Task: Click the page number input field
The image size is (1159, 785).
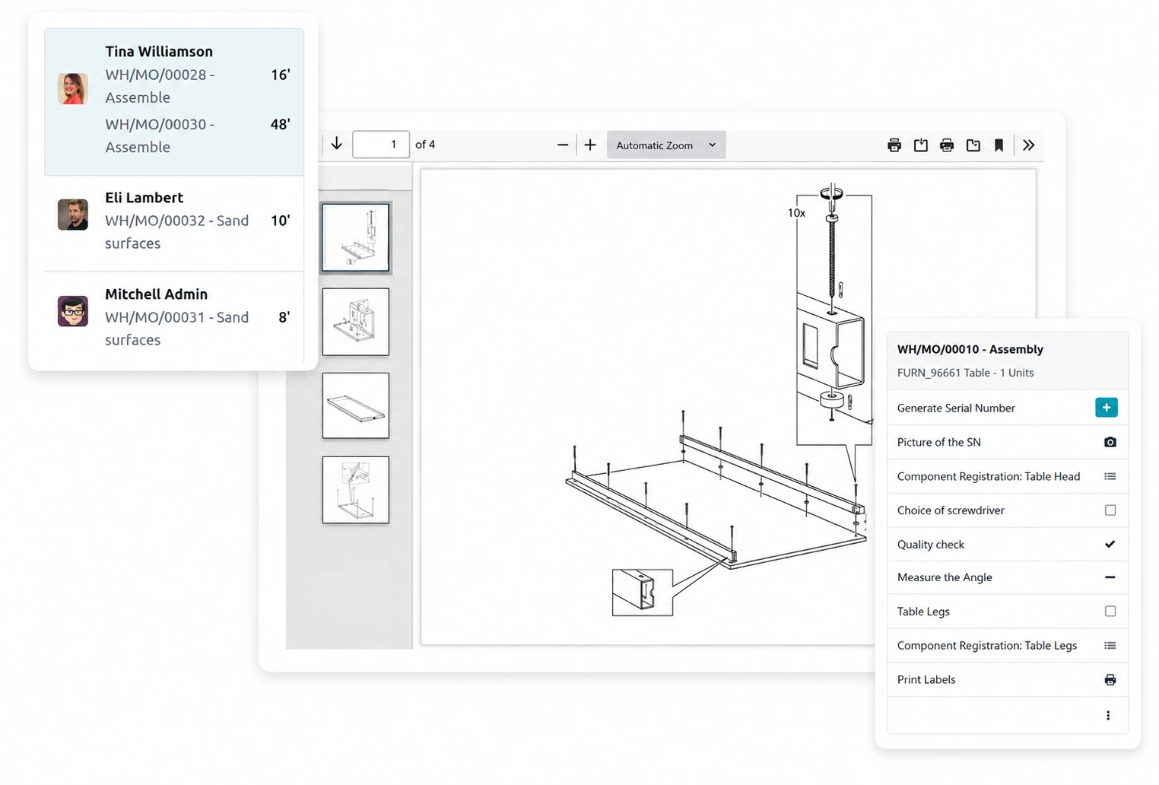Action: click(x=381, y=145)
